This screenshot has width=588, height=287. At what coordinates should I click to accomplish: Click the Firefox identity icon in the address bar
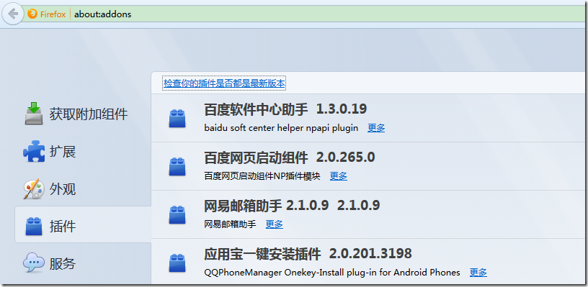tap(32, 14)
